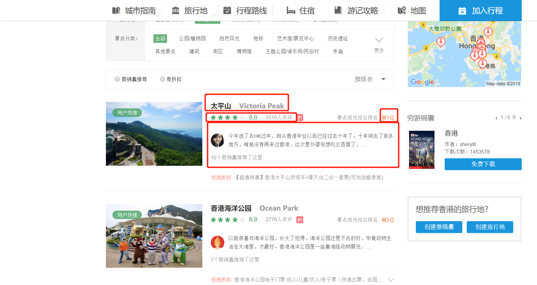This screenshot has height=285, width=537.
Task: Click the 加入行程 button
Action: [x=481, y=11]
